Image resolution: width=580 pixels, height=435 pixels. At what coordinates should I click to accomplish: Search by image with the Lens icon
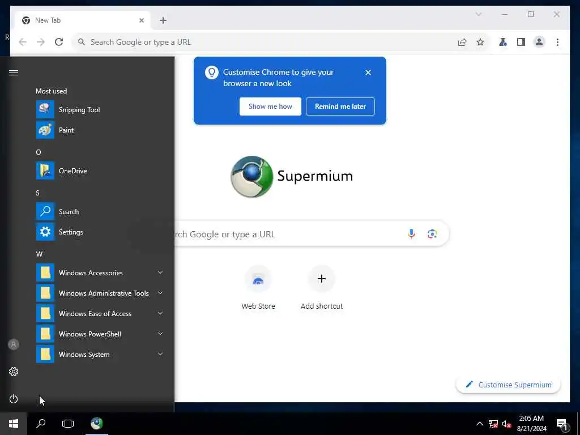point(432,234)
